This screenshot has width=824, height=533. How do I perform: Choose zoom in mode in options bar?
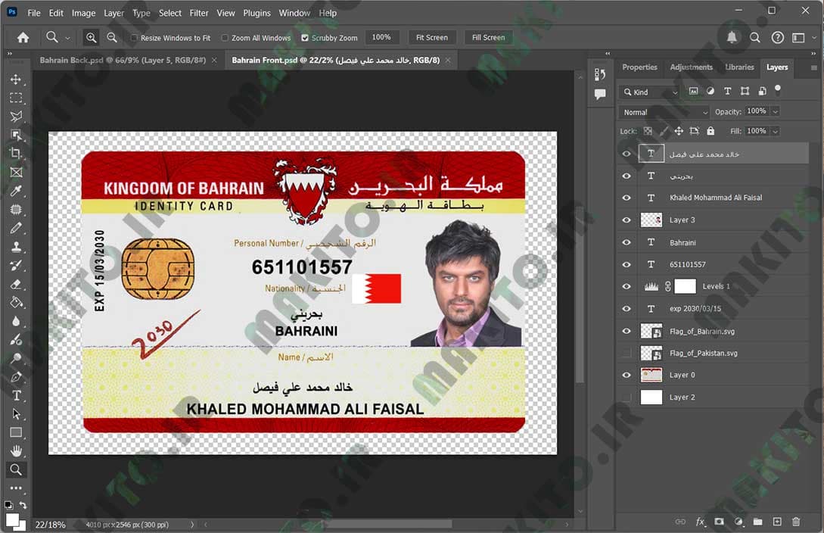tap(91, 37)
